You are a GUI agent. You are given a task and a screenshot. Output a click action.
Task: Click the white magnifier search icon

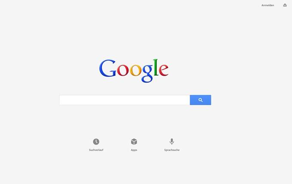[200, 100]
